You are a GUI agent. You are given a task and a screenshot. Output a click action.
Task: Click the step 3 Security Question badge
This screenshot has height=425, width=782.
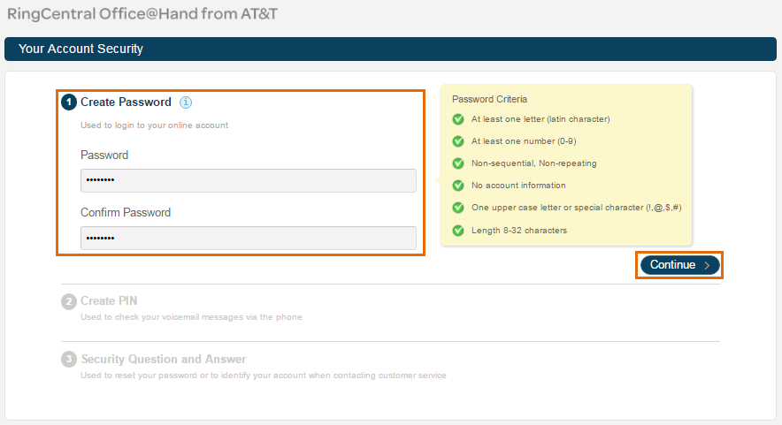[69, 360]
